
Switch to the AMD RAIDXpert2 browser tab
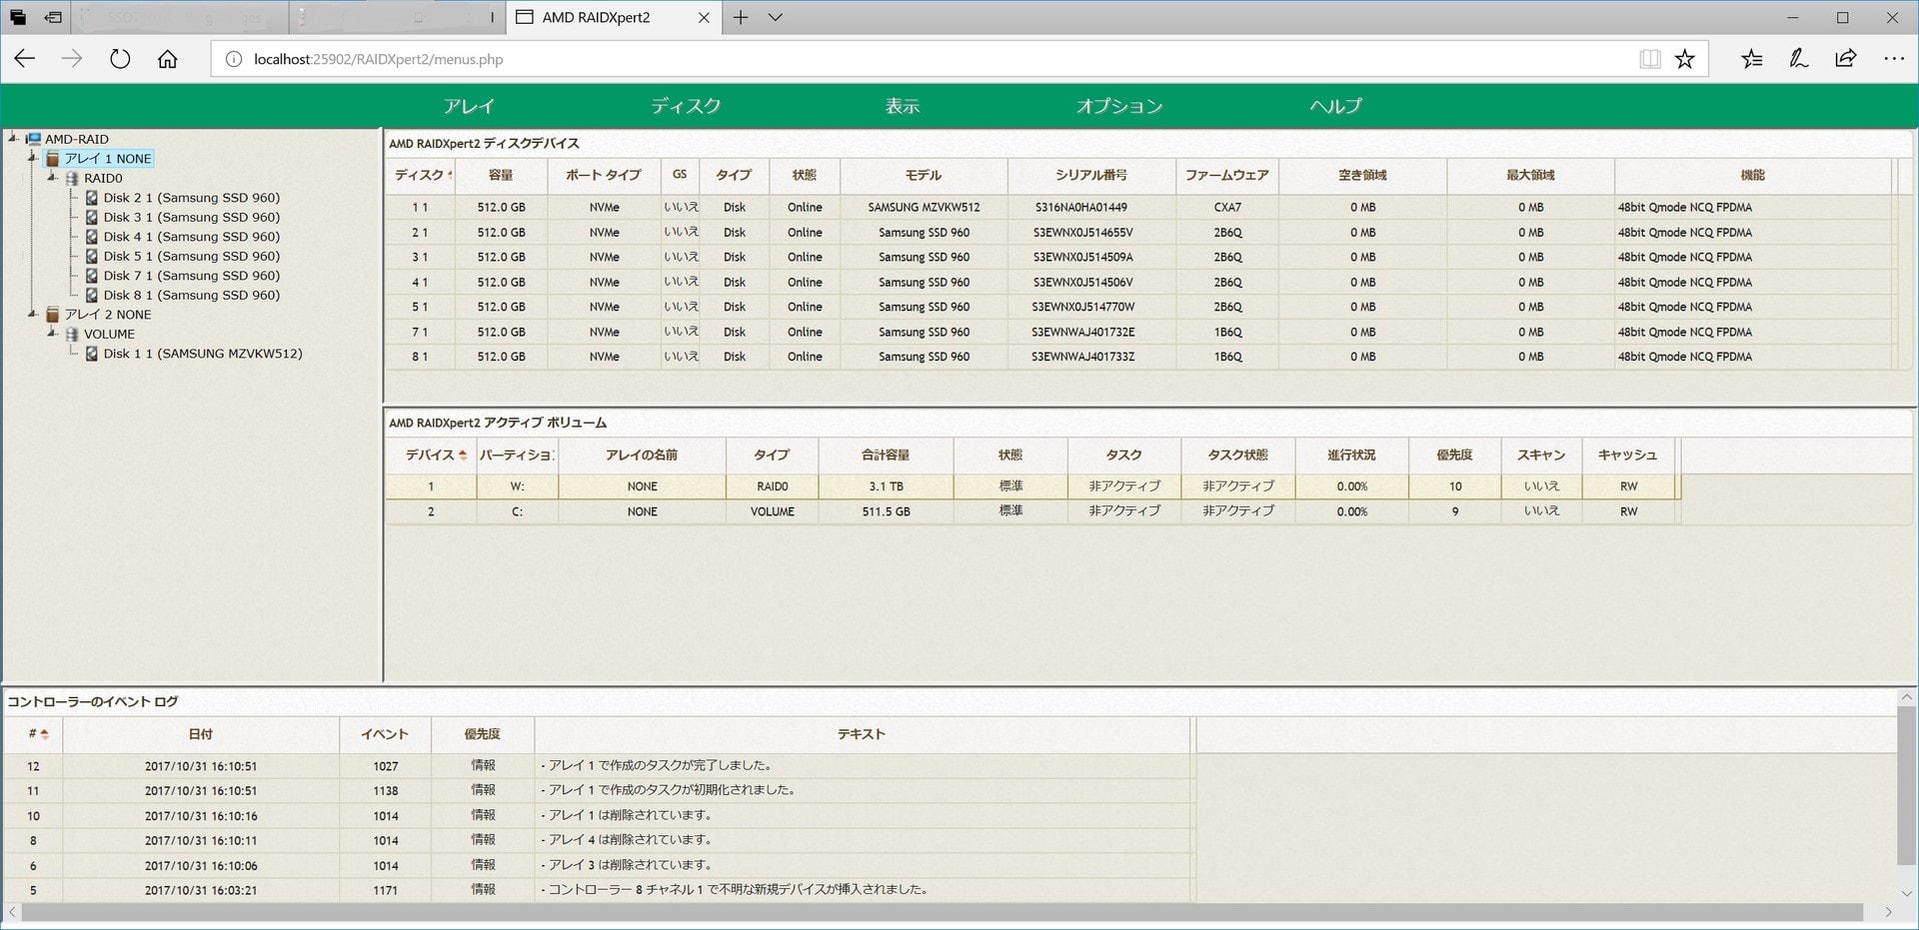[614, 17]
